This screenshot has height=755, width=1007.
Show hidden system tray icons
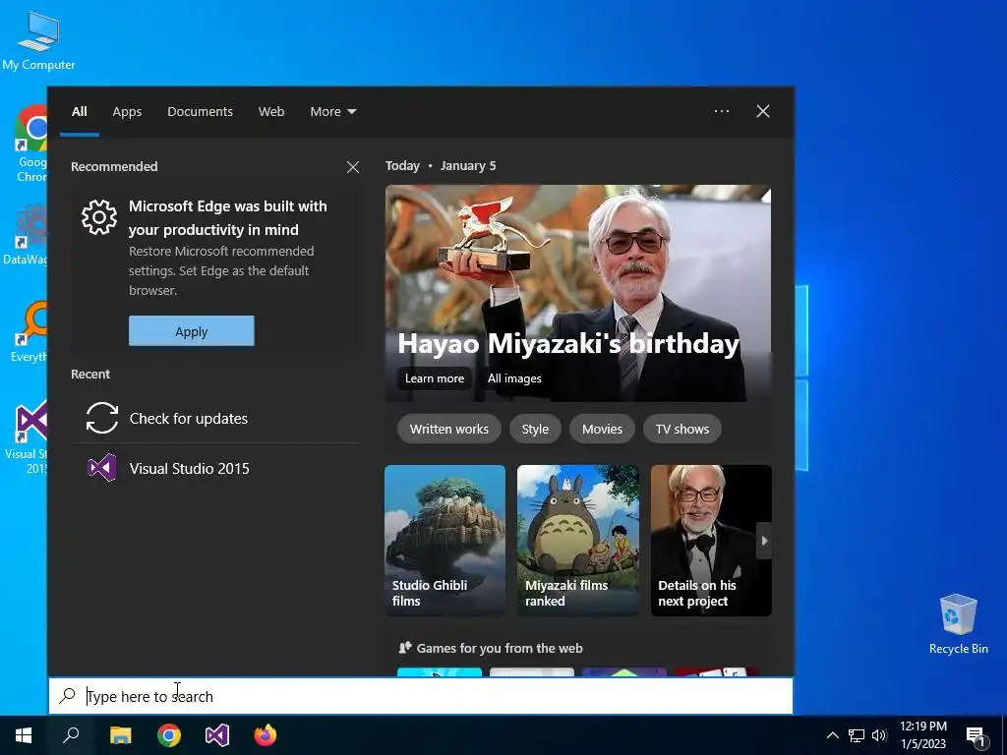[832, 735]
